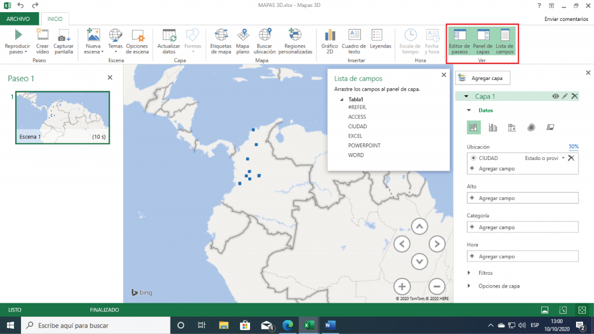
Task: Select the EXCEL field
Action: [x=355, y=136]
